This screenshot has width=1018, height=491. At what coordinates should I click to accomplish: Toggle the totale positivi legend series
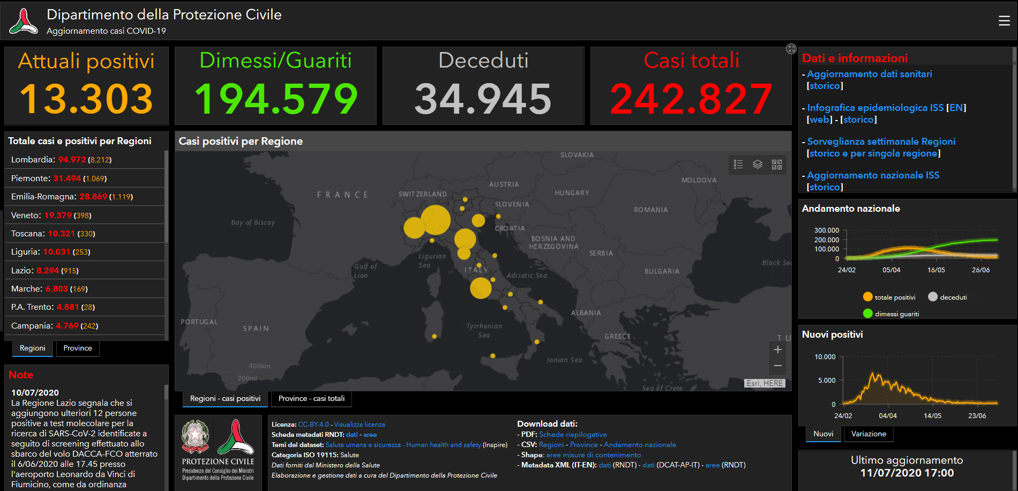[889, 297]
